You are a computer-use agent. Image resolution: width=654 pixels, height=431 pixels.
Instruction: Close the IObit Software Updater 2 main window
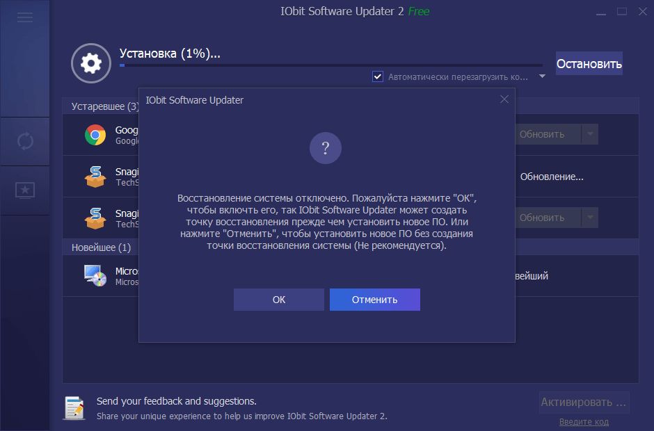643,12
